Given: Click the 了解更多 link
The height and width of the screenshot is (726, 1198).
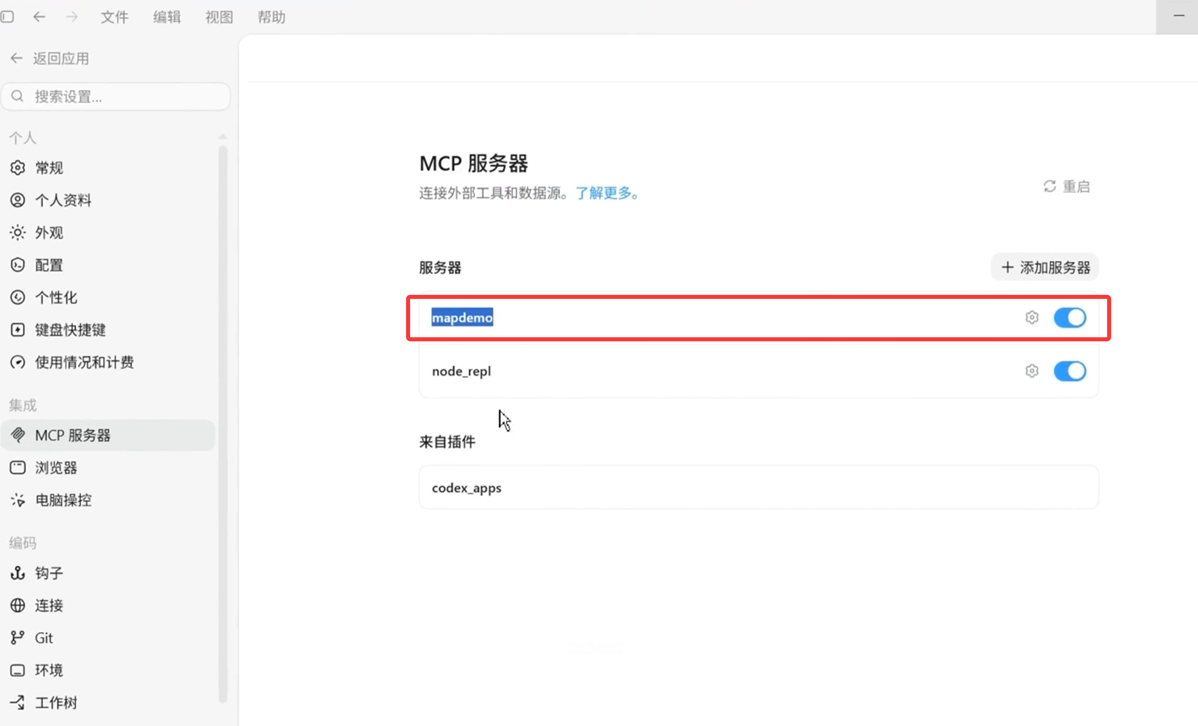Looking at the screenshot, I should [607, 193].
